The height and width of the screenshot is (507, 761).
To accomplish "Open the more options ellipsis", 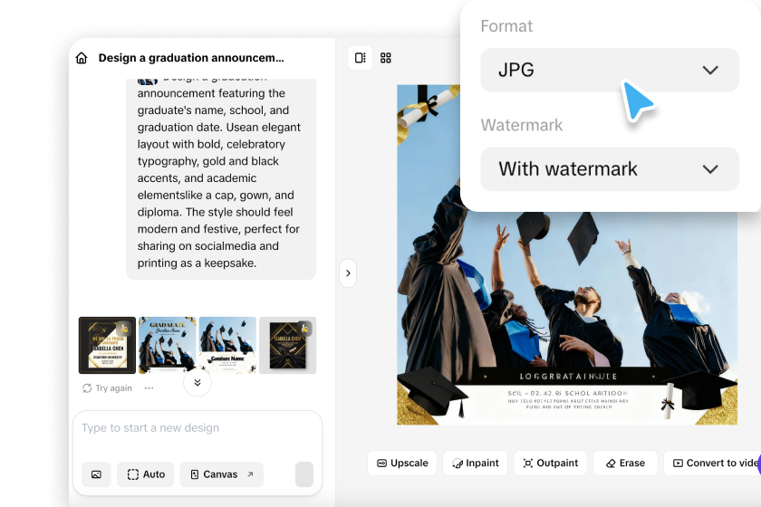I will coord(149,388).
